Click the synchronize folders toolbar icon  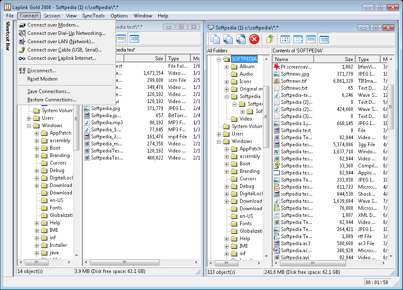click(241, 39)
